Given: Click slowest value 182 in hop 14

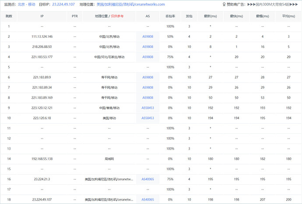Looking at the screenshot, I should pos(263,159).
